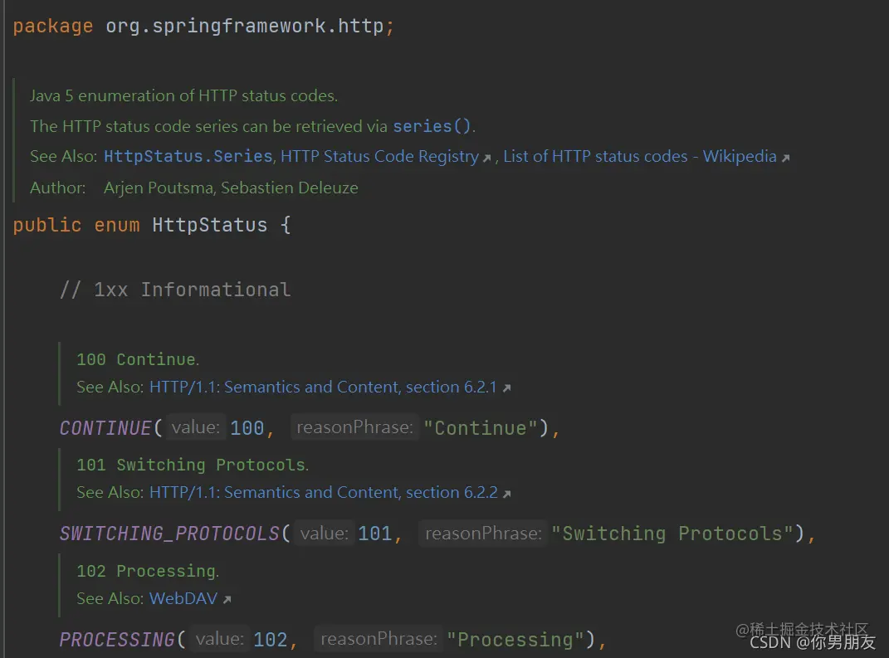Viewport: 889px width, 658px height.
Task: Click the value hint in the PROCESSING line
Action: (x=219, y=639)
